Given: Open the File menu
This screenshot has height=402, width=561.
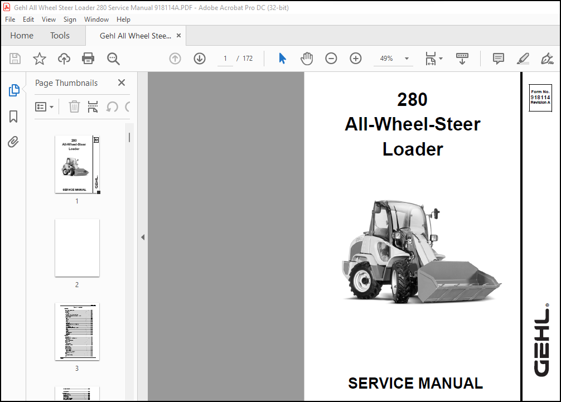Looking at the screenshot, I should (10, 20).
